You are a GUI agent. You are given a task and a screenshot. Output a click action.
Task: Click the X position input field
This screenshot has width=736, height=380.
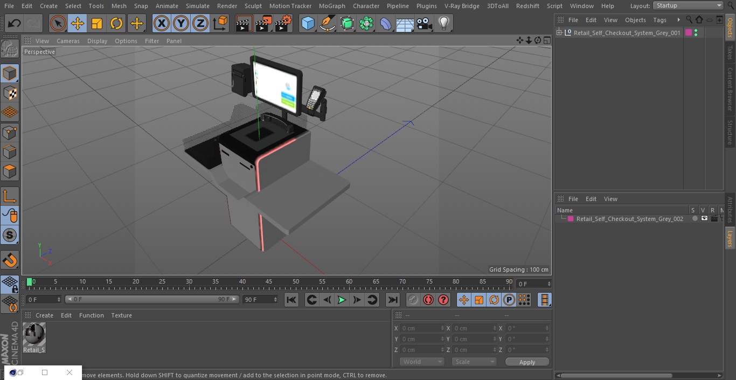pyautogui.click(x=422, y=328)
